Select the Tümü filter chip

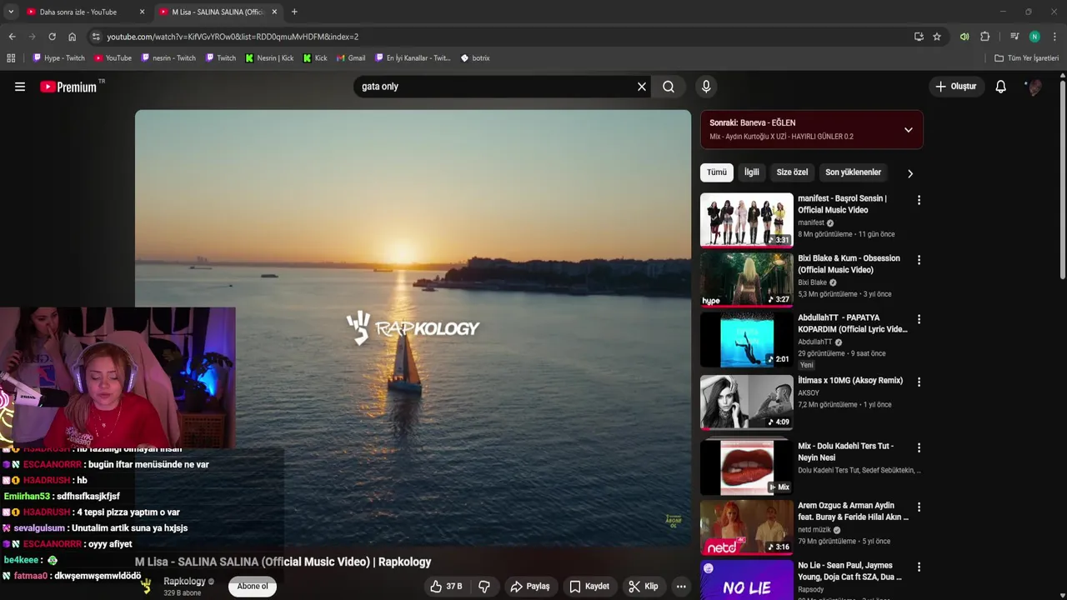[x=717, y=172]
